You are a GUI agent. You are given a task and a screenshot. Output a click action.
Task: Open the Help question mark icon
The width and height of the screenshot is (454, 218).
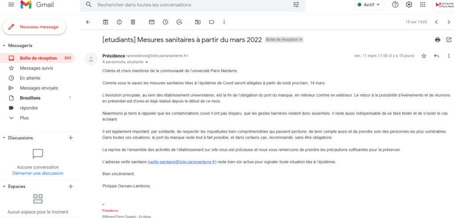point(395,4)
